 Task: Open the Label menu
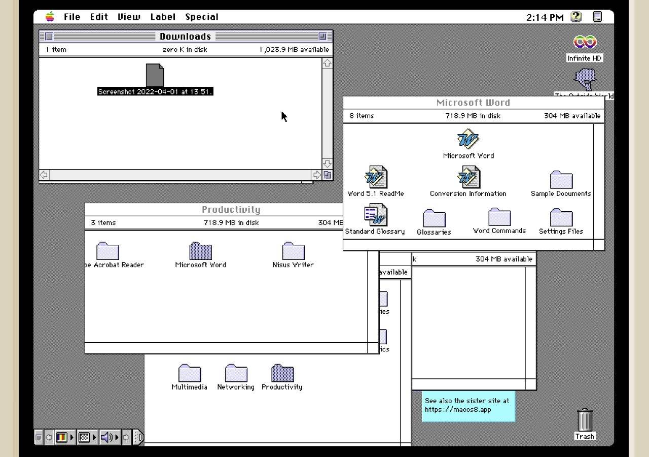(x=163, y=16)
